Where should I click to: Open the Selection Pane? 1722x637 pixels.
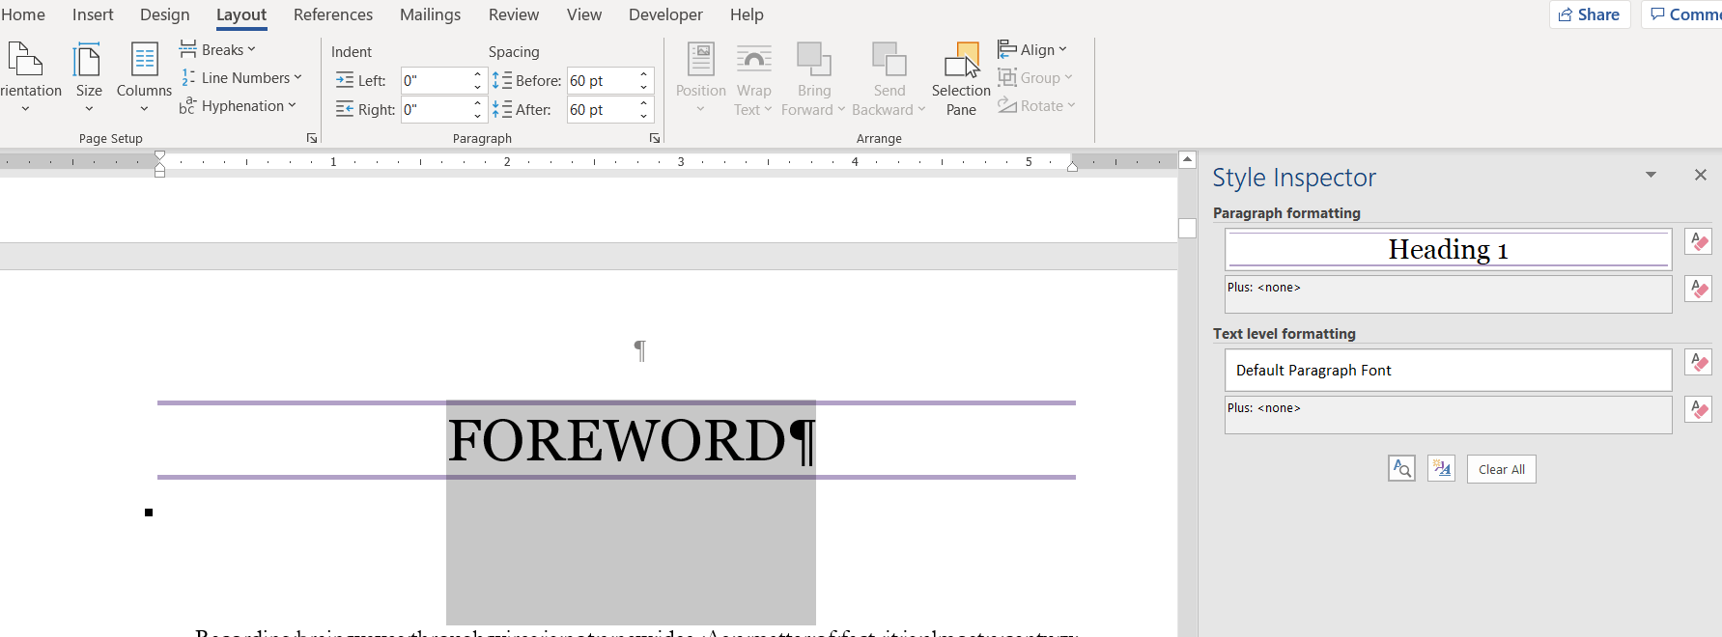tap(961, 77)
